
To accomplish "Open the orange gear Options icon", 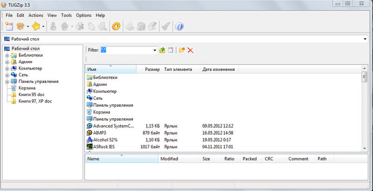I will click(x=116, y=27).
